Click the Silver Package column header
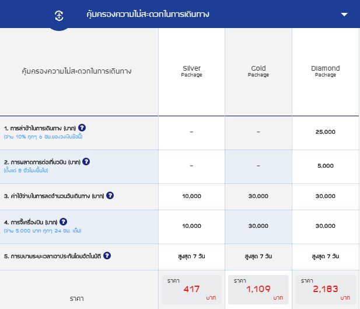360x309 pixels. (191, 71)
